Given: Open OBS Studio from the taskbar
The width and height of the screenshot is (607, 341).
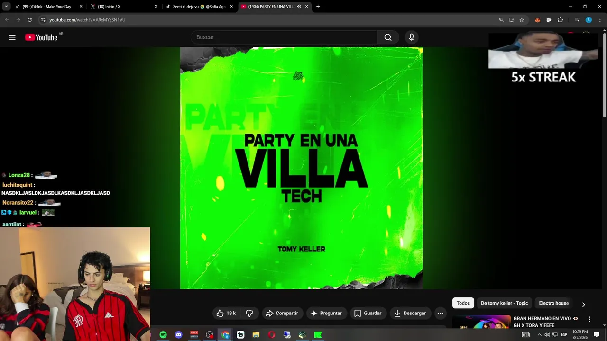Looking at the screenshot, I should coord(210,335).
